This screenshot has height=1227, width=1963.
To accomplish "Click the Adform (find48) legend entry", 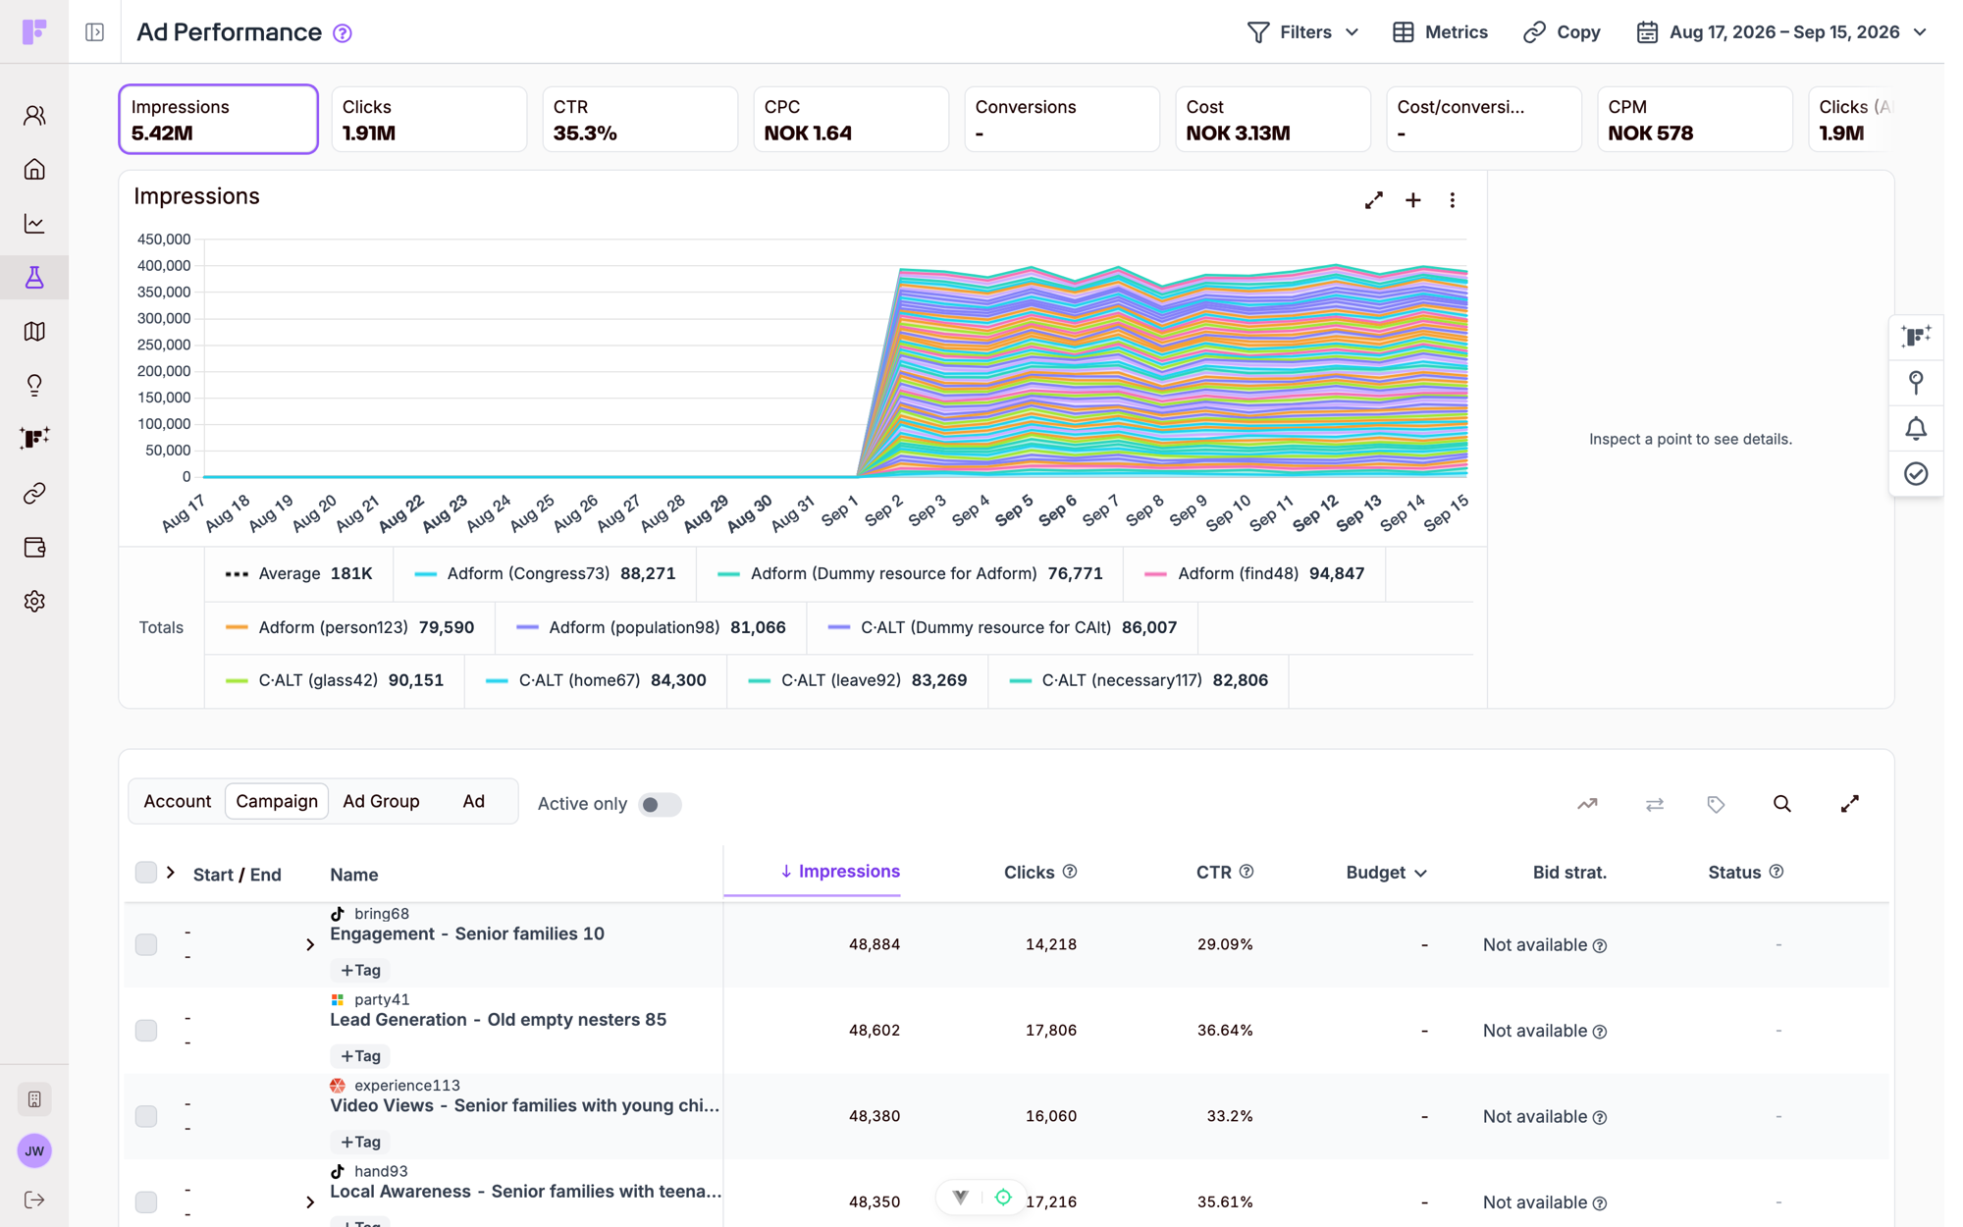I will pyautogui.click(x=1253, y=573).
